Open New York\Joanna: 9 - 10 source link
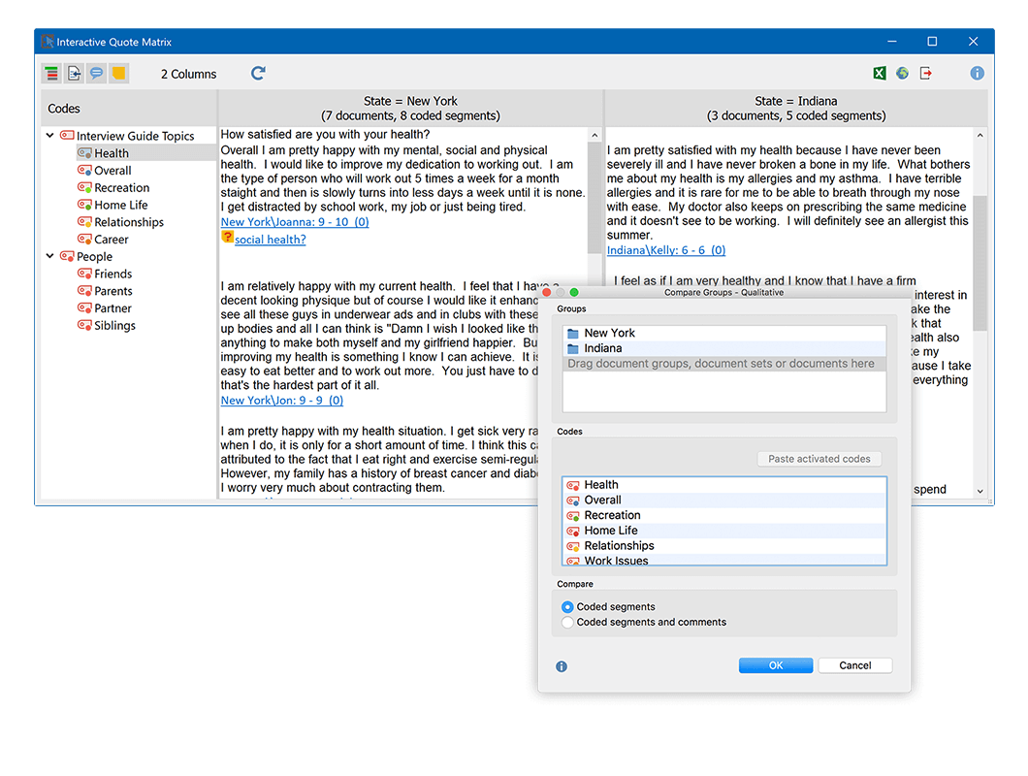Viewport: 1028px width, 776px height. (295, 222)
